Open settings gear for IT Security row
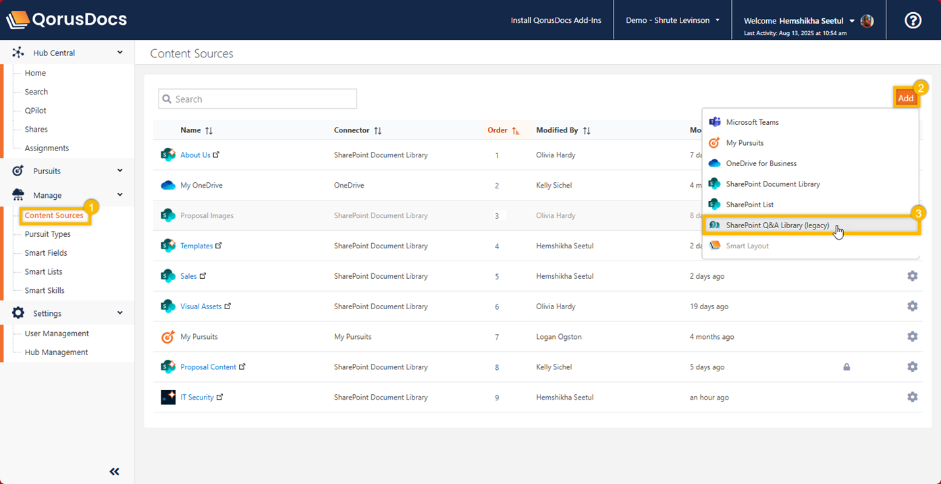941x484 pixels. (x=912, y=397)
